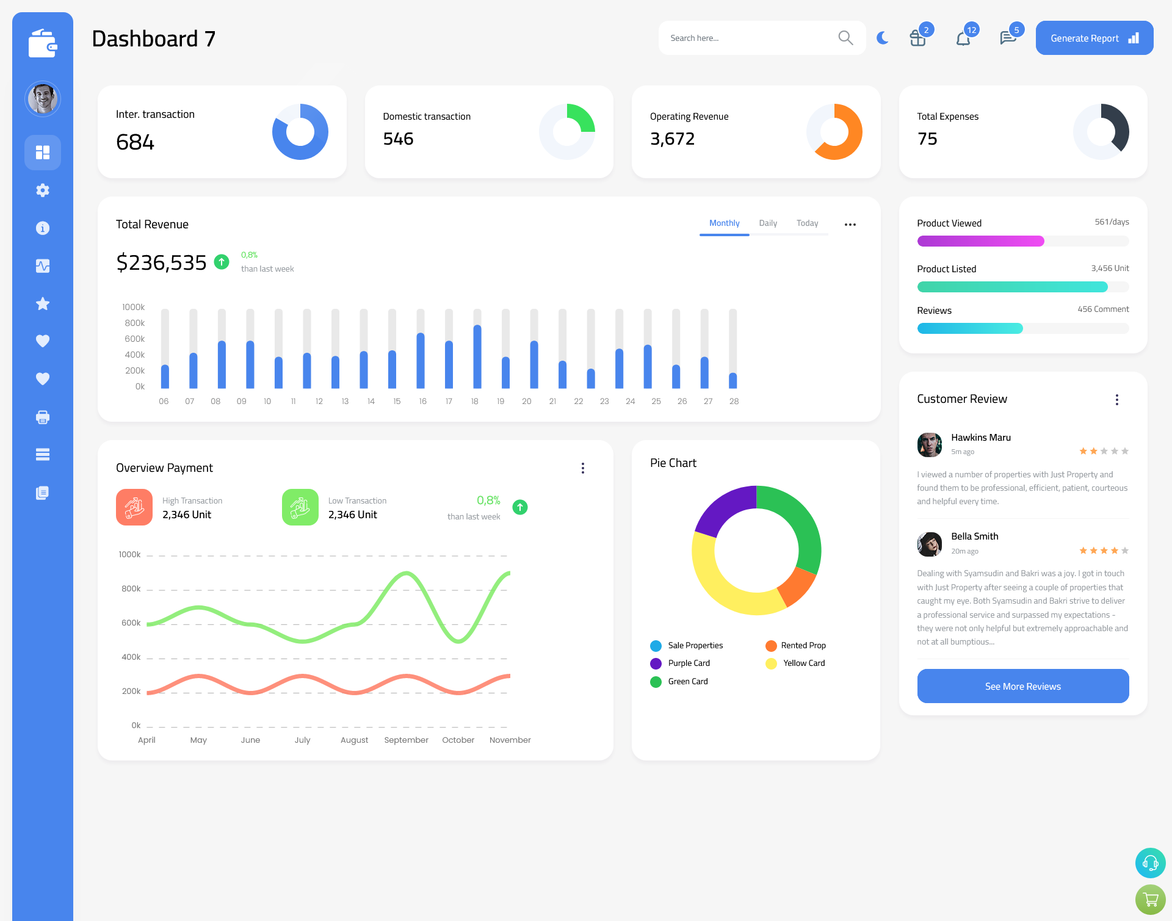Switch to Daily revenue tab
This screenshot has width=1172, height=921.
[768, 223]
